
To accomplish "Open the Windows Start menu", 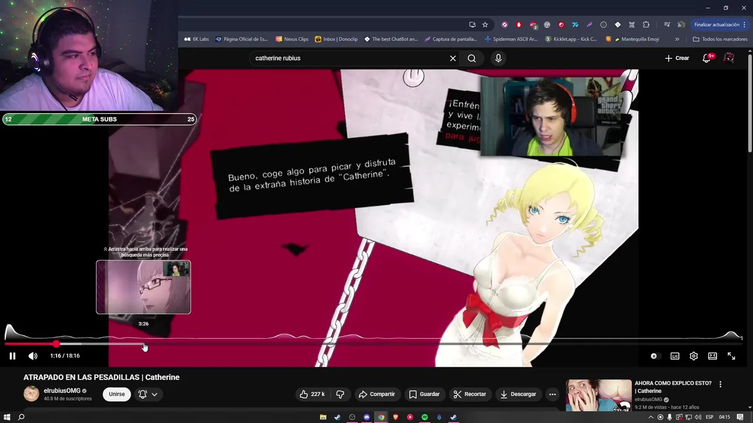I will 7,417.
